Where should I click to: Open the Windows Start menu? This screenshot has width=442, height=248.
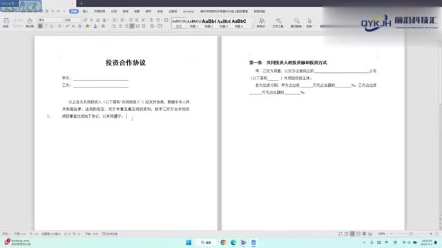coord(189,242)
